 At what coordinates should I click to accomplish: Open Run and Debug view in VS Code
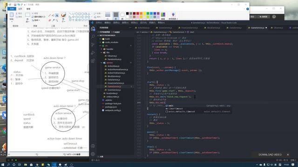pyautogui.click(x=93, y=53)
